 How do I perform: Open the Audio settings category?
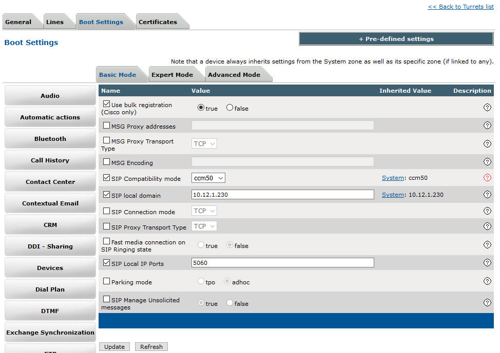50,95
